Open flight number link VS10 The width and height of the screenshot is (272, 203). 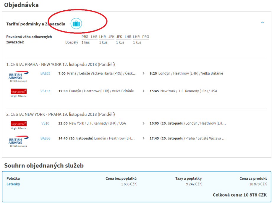(x=45, y=123)
